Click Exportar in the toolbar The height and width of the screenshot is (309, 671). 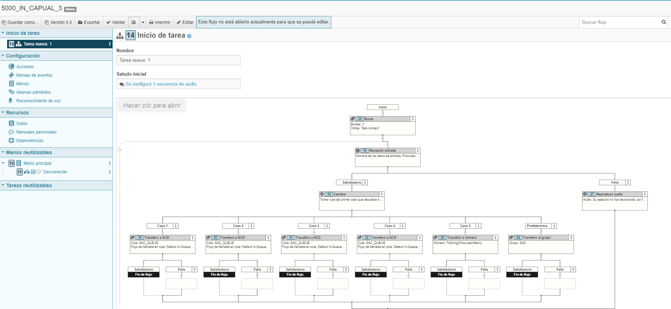89,22
